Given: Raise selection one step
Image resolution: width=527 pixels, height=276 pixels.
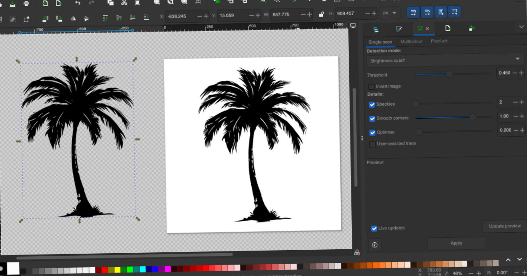Looking at the screenshot, I should [119, 18].
